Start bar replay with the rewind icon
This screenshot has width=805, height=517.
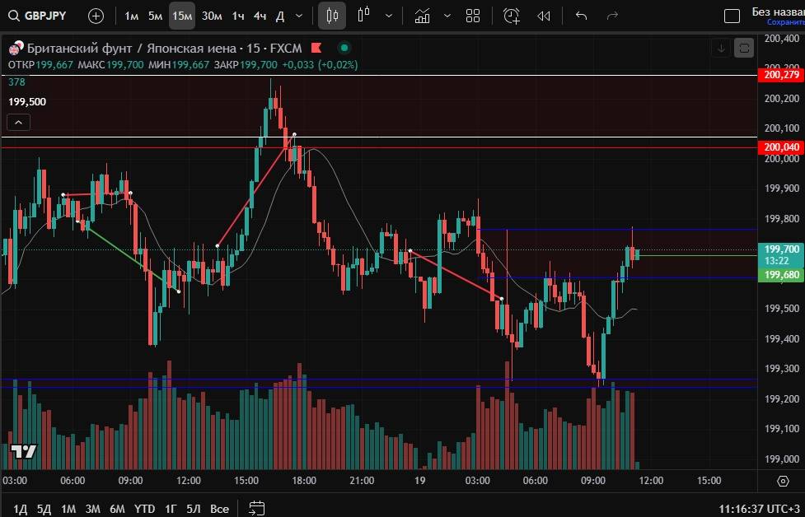[544, 16]
